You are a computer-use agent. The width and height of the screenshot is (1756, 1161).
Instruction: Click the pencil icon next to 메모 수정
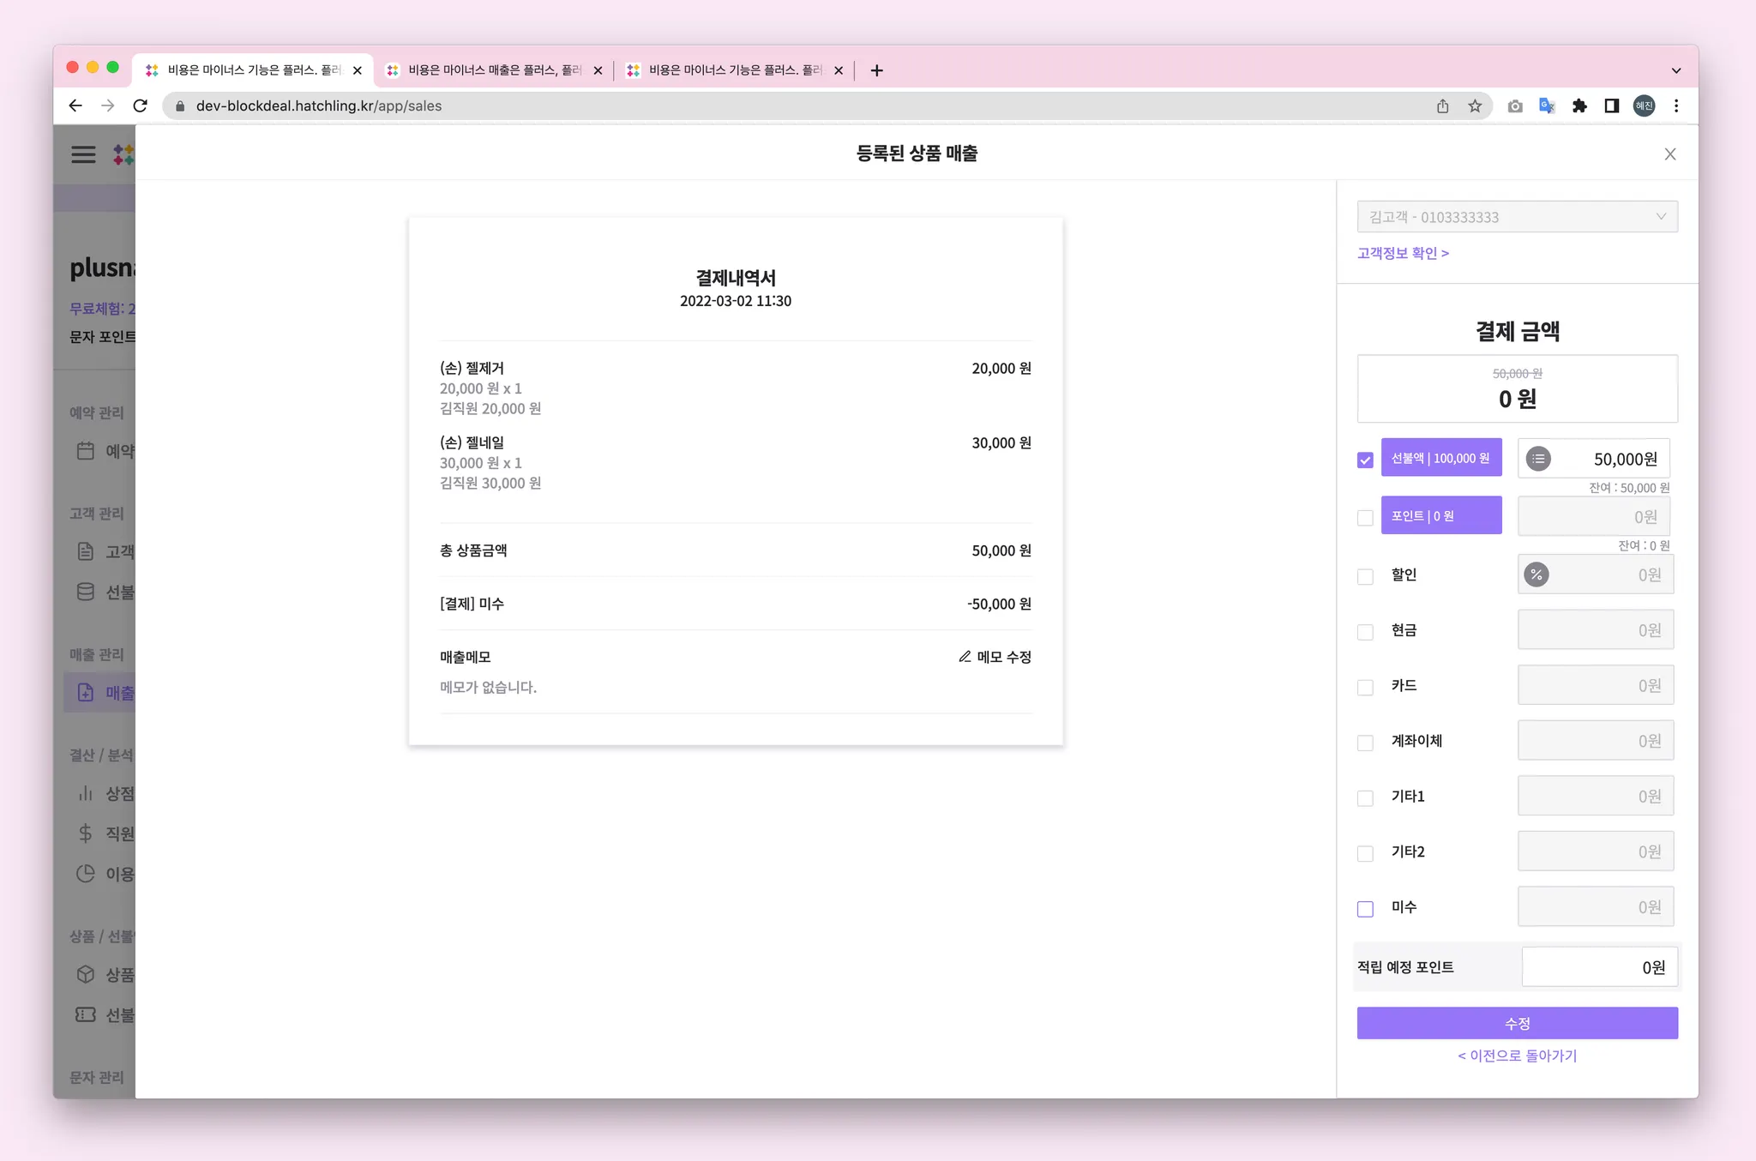[965, 657]
